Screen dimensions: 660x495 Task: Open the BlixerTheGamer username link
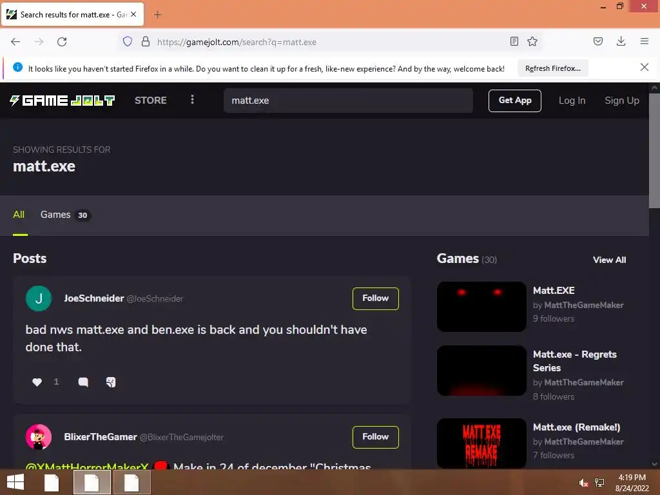pyautogui.click(x=100, y=437)
